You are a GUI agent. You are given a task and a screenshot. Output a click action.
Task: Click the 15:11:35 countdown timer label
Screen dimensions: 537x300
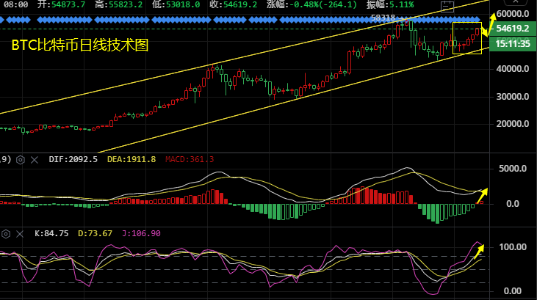513,43
